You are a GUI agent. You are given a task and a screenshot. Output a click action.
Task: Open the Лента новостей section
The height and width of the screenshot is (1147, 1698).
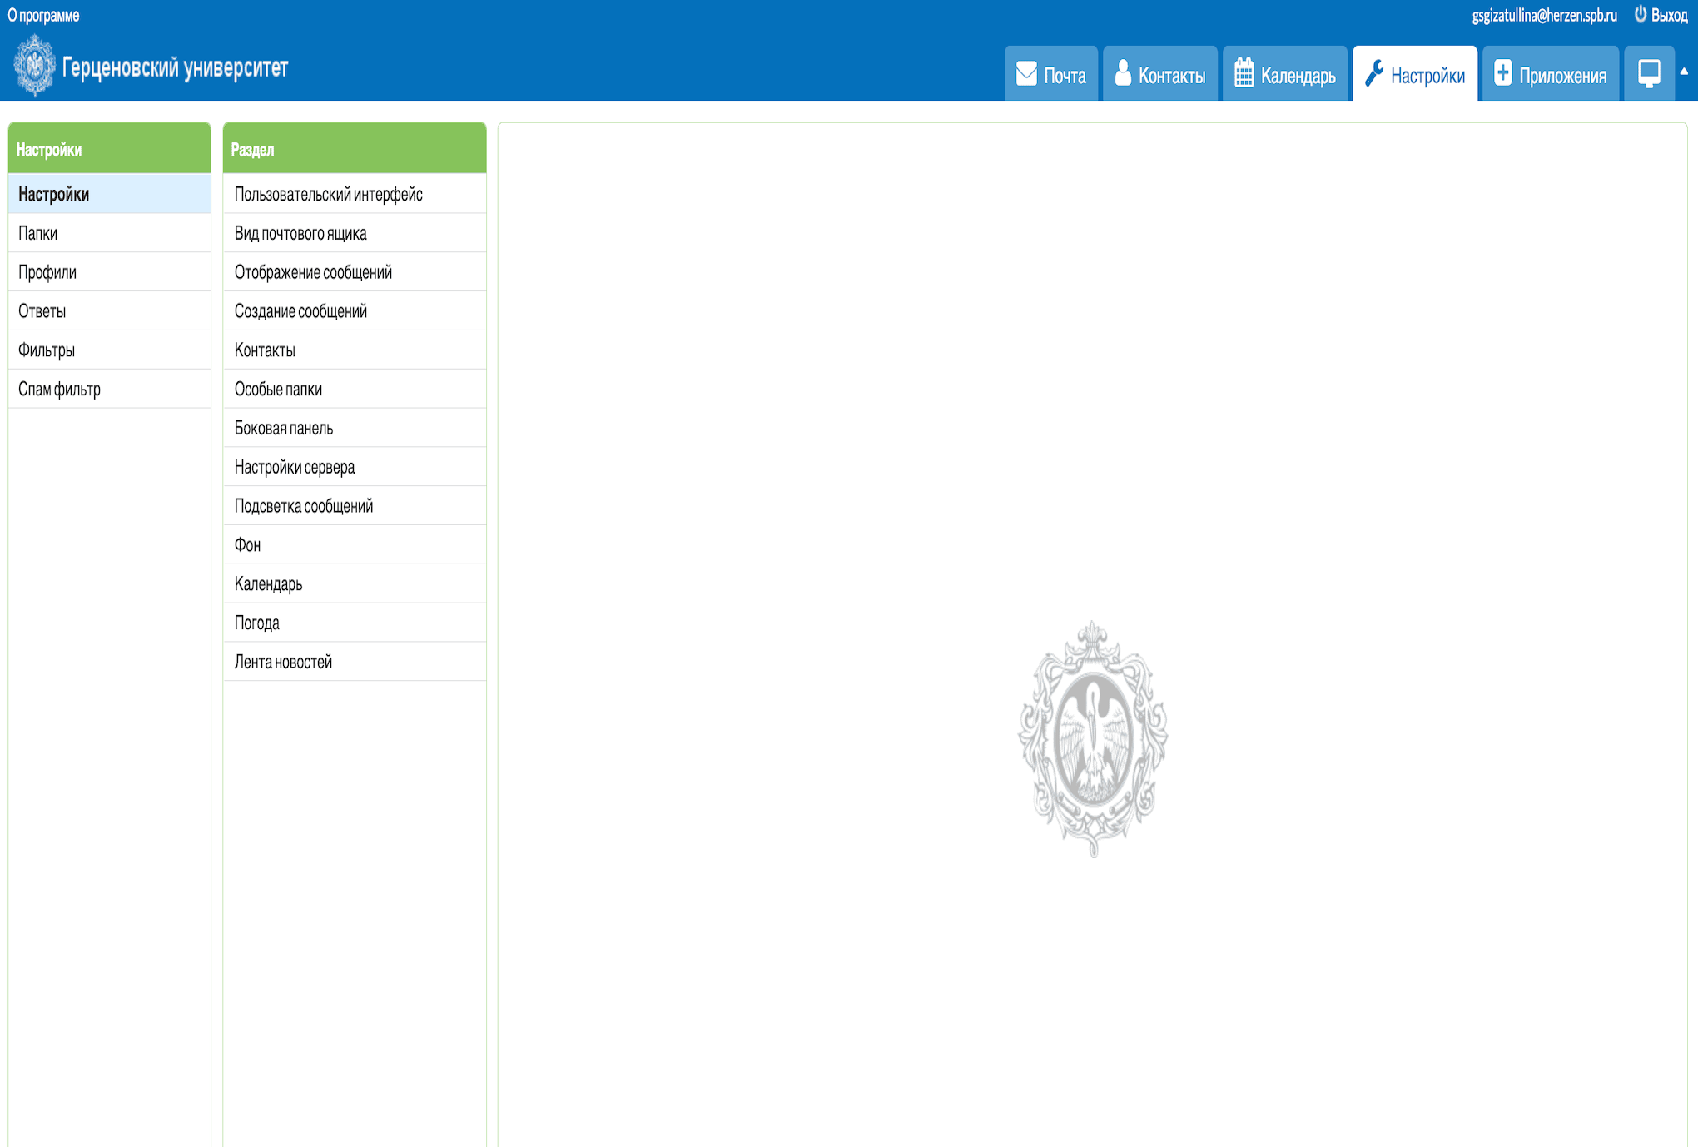pyautogui.click(x=281, y=661)
